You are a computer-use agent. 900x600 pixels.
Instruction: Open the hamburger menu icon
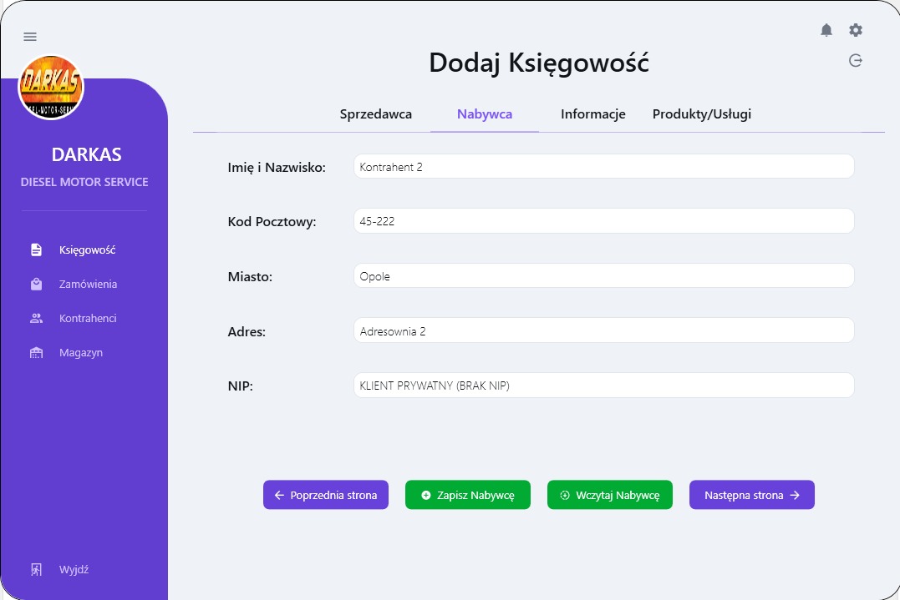coord(30,37)
